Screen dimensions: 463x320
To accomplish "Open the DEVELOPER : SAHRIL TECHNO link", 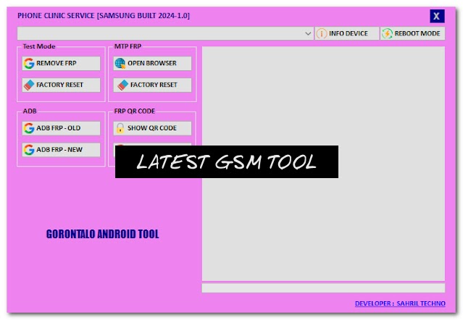I will click(400, 303).
